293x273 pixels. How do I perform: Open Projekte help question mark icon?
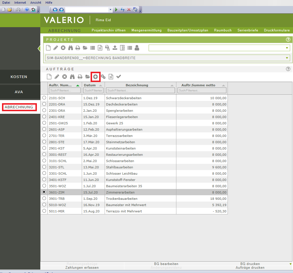point(288,40)
